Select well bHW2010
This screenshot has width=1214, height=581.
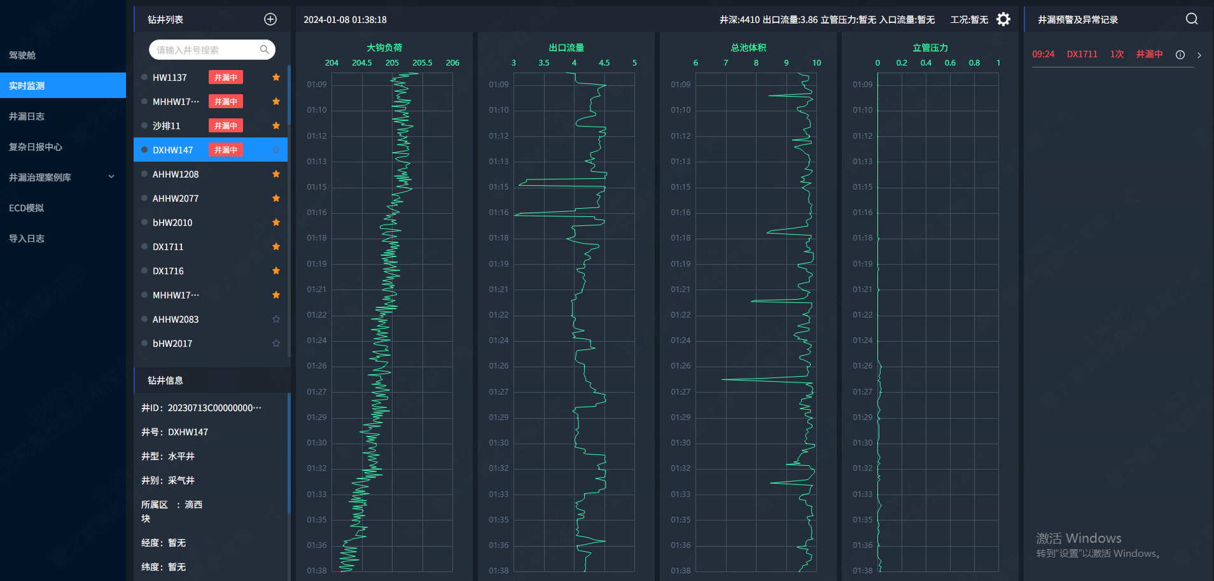coord(211,222)
